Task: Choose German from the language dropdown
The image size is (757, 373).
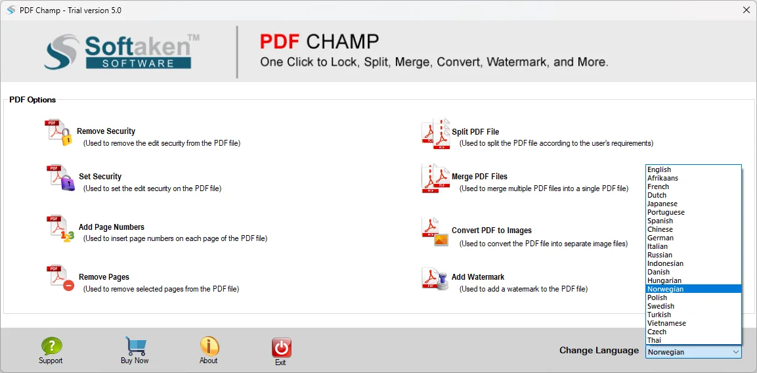Action: tap(693, 238)
